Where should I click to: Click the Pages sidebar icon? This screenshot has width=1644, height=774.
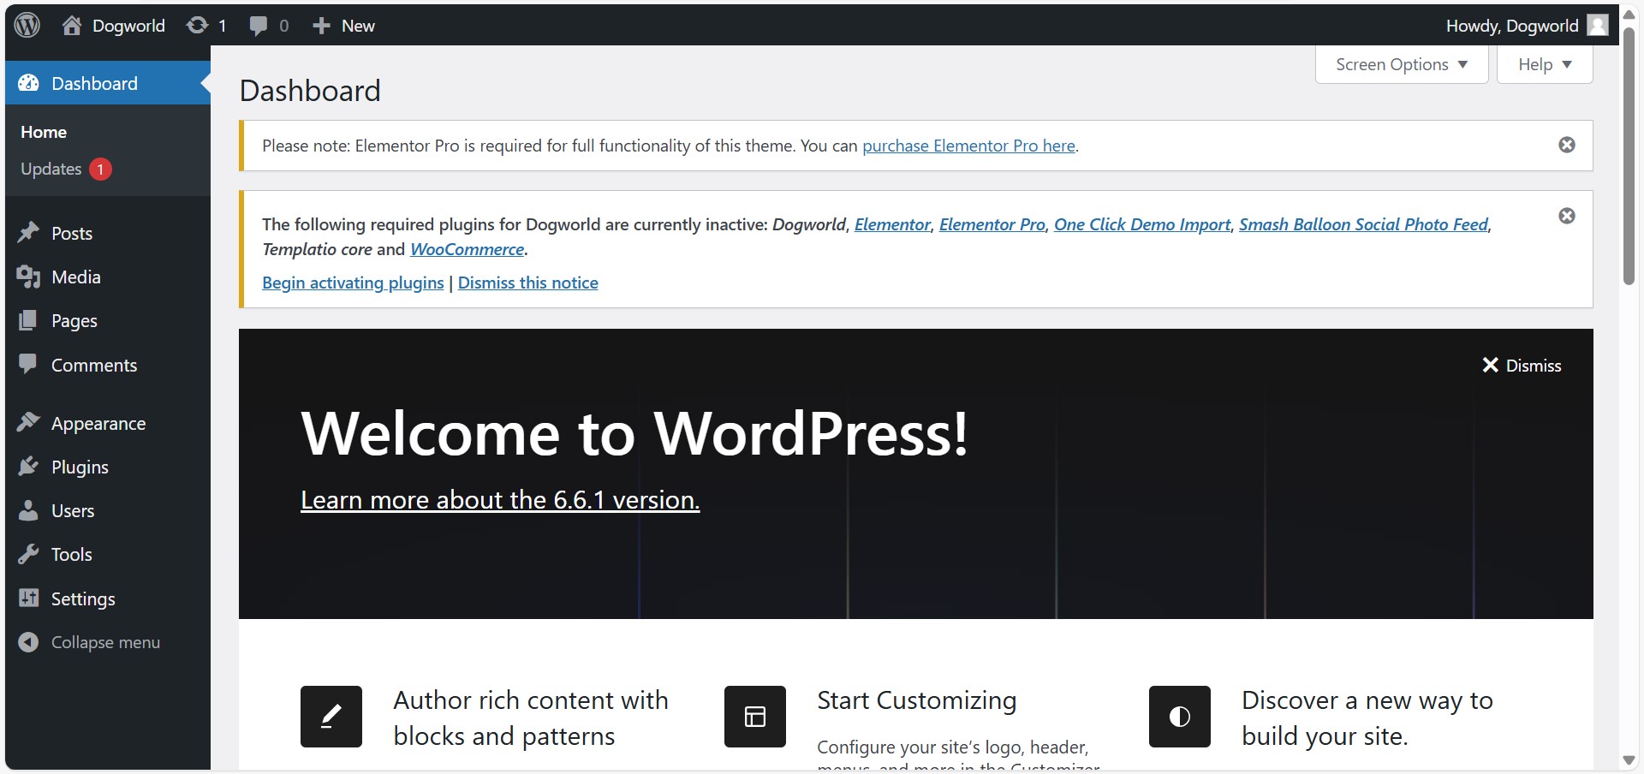coord(28,320)
